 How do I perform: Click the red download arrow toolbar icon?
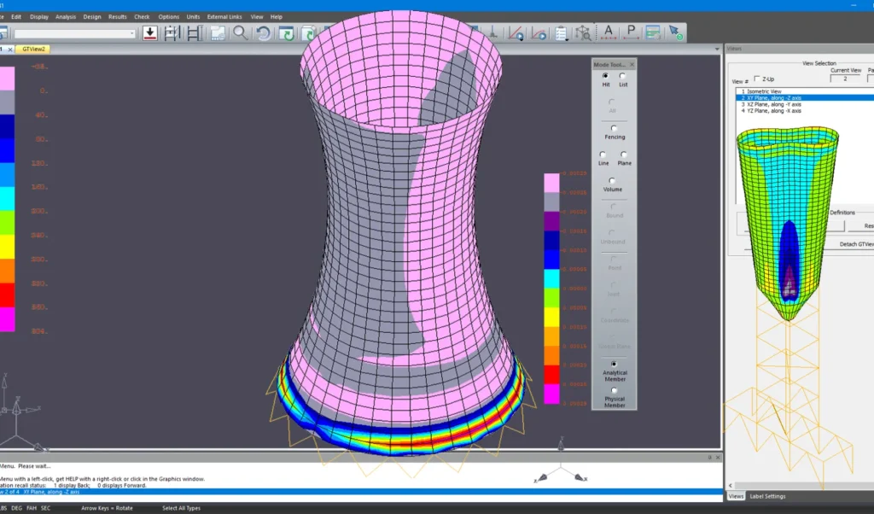tap(149, 33)
